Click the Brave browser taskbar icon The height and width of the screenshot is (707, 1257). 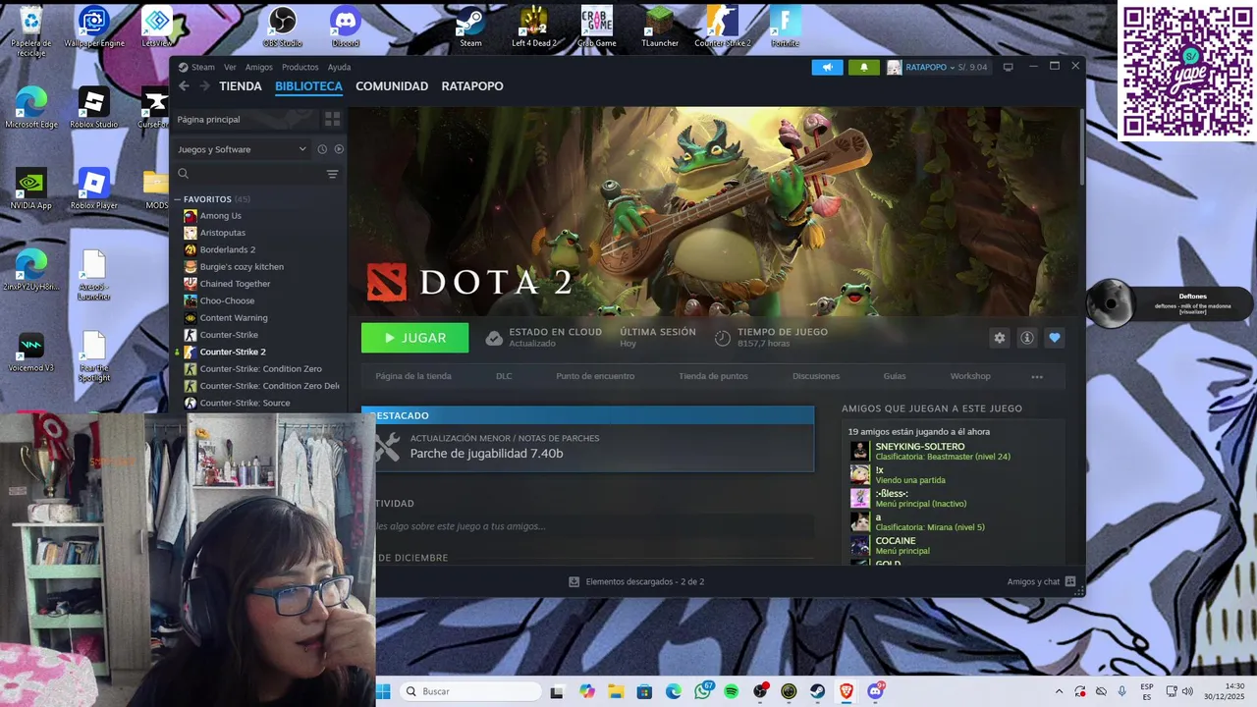point(847,691)
